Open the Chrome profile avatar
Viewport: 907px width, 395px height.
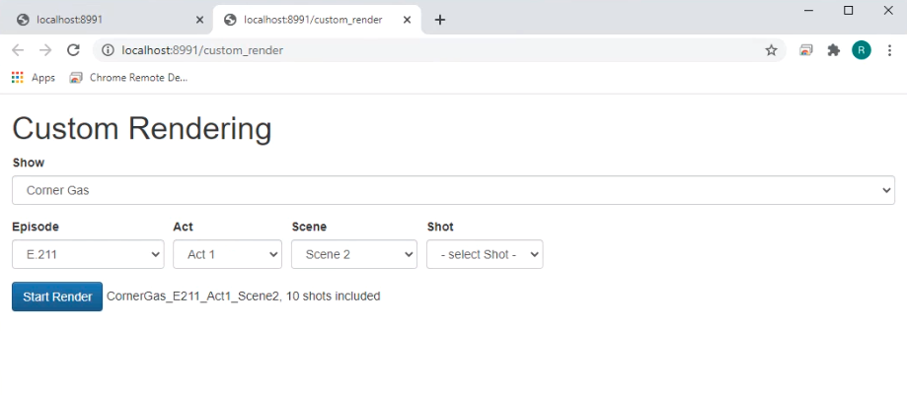(861, 50)
